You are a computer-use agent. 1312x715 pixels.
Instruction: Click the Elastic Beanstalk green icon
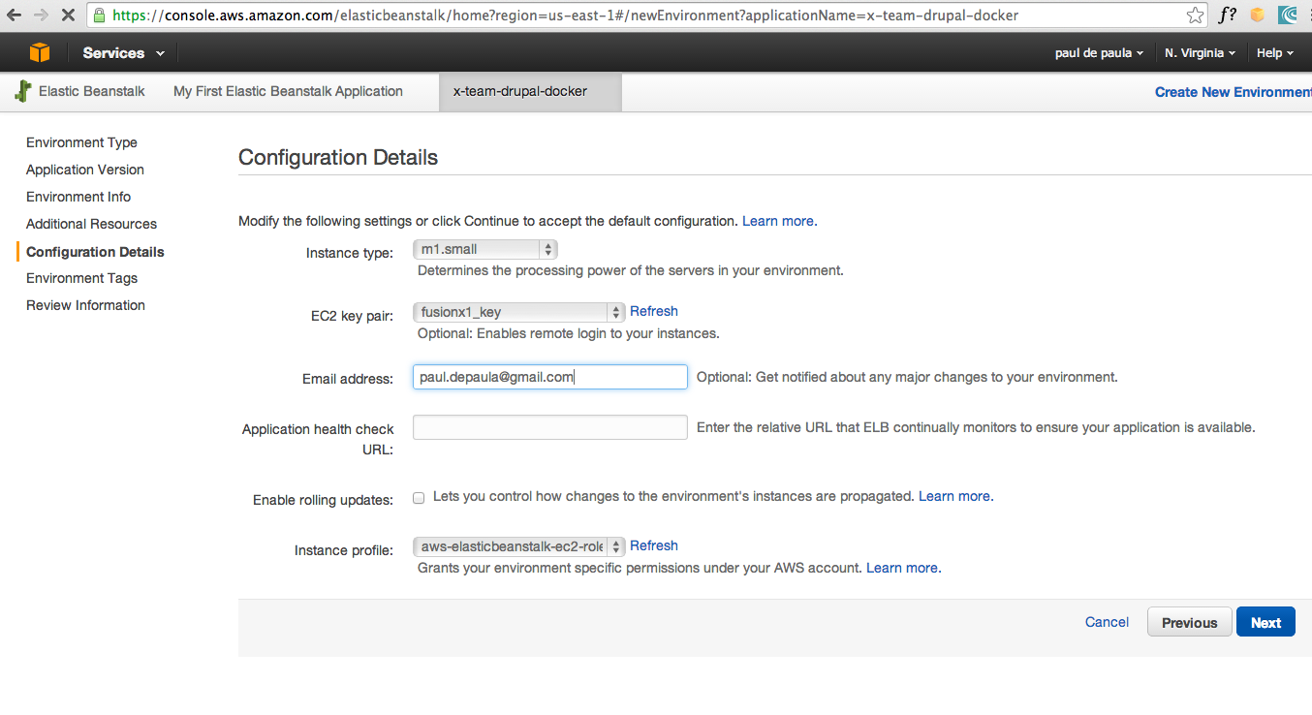[x=23, y=91]
